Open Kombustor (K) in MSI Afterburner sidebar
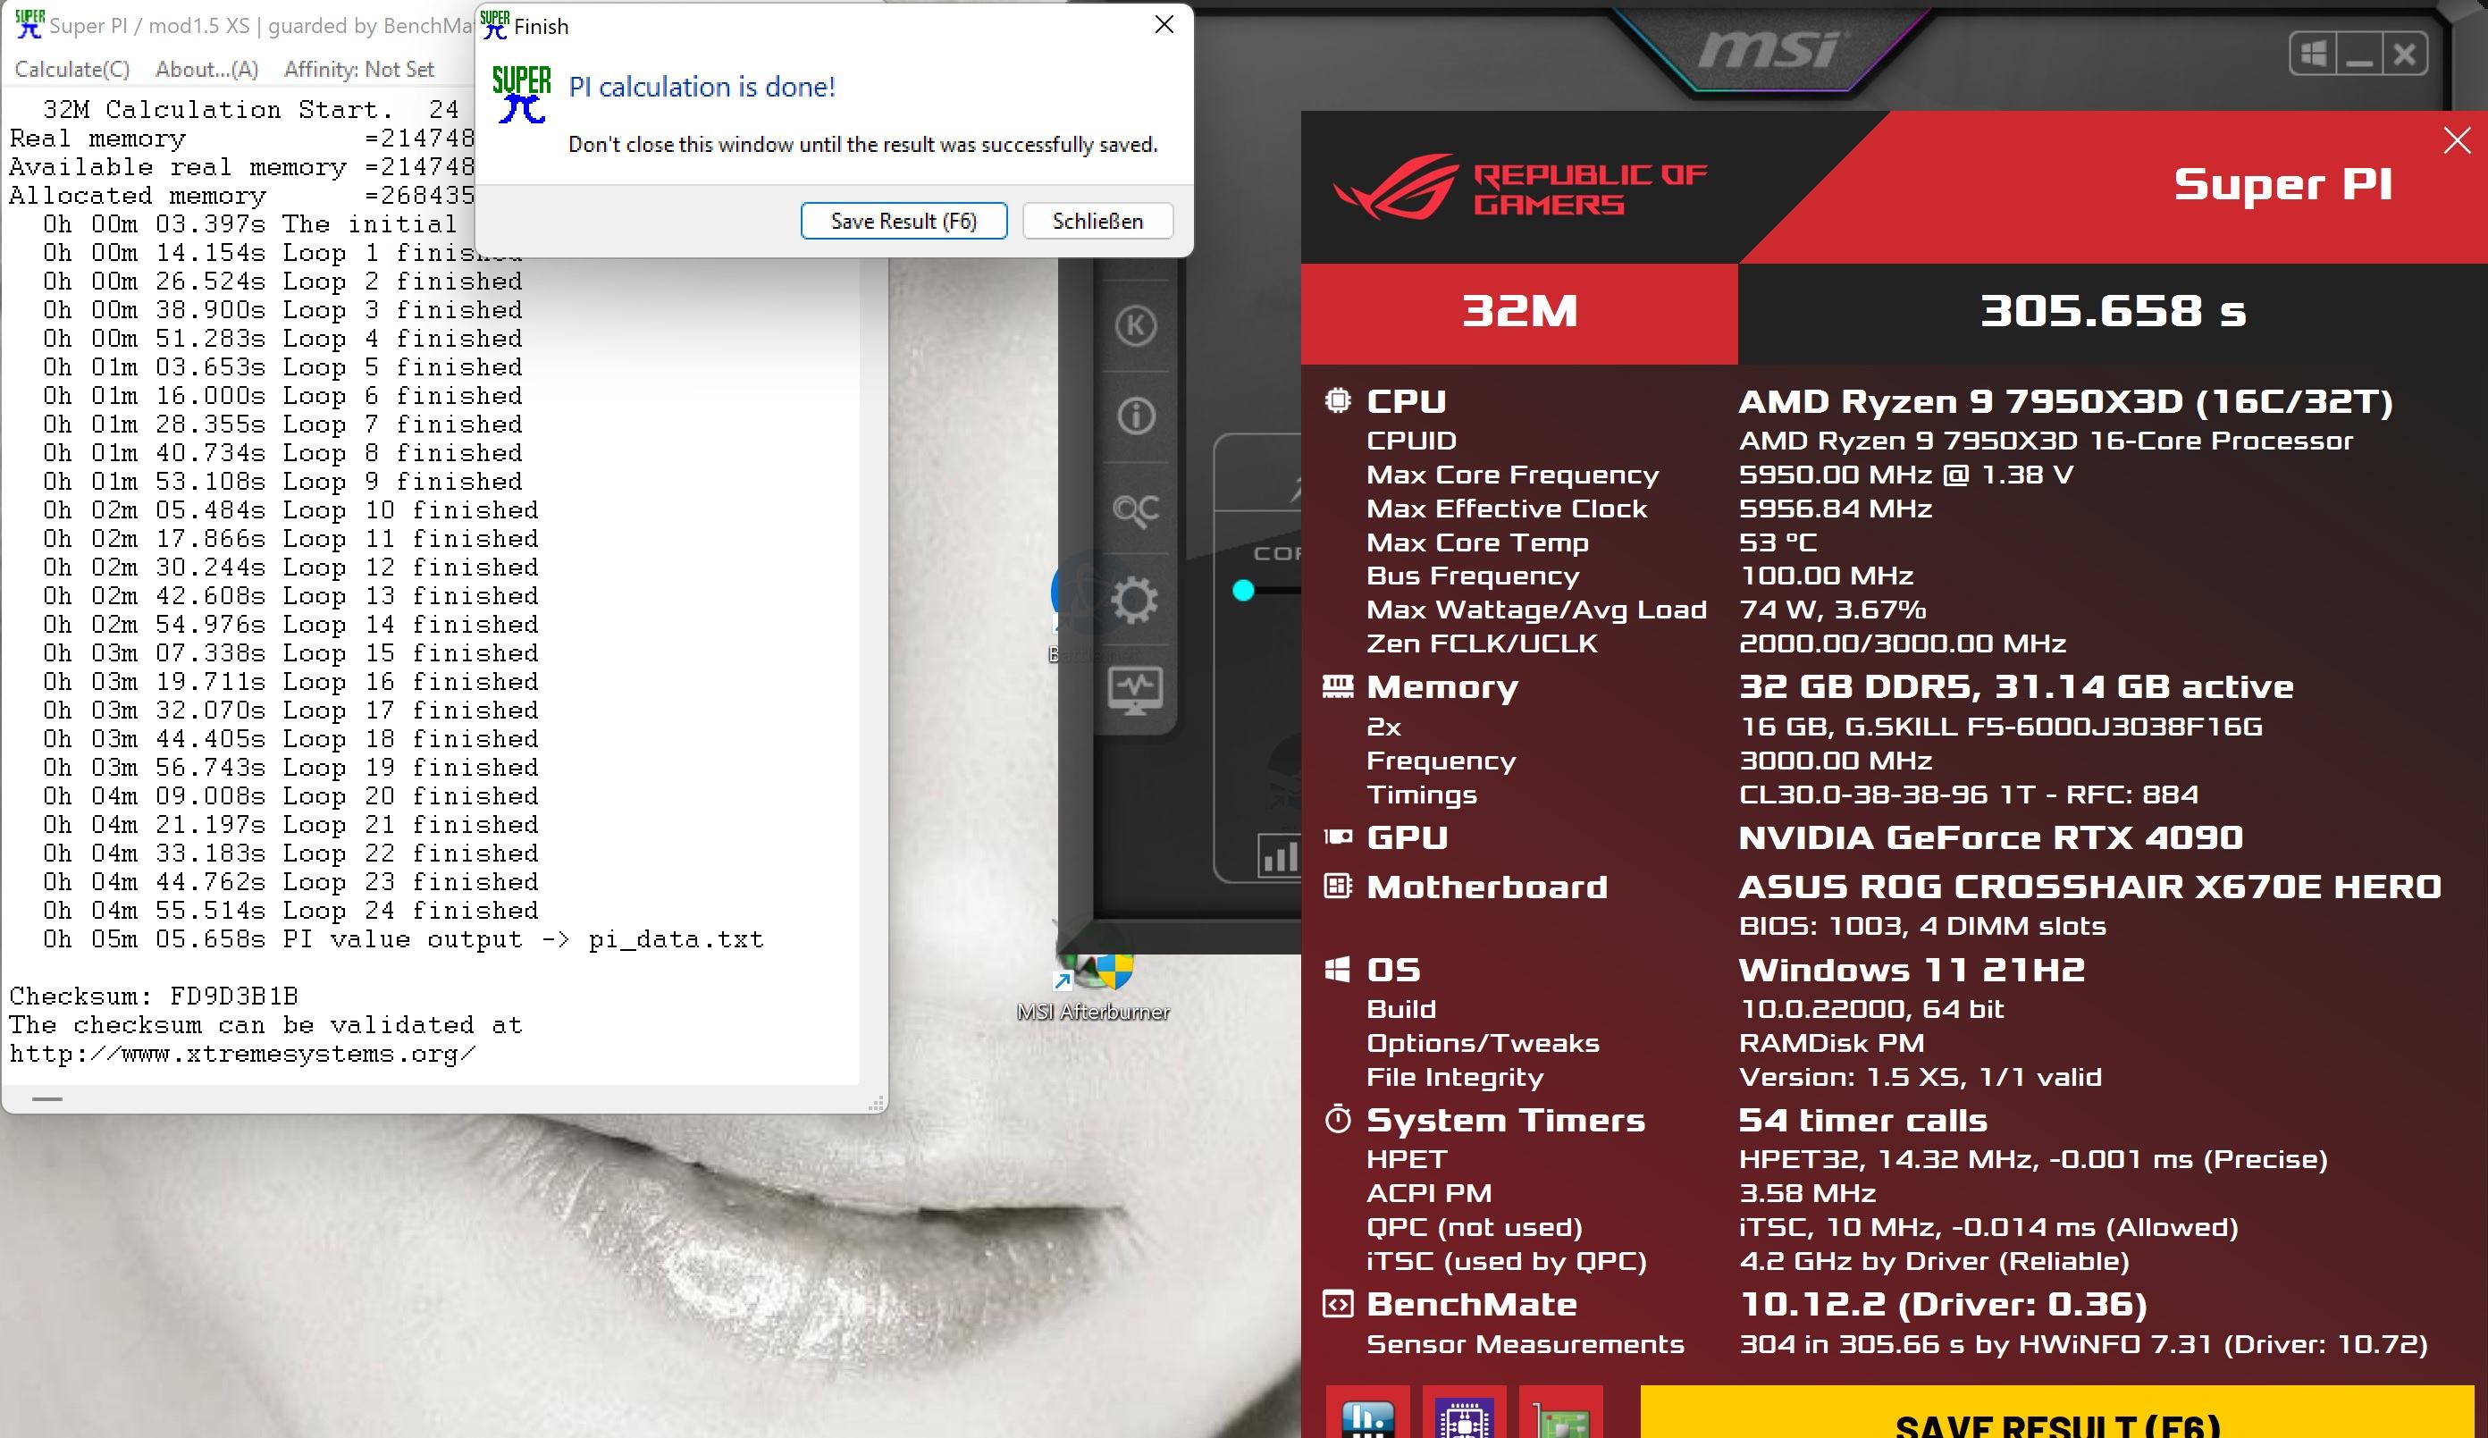The image size is (2488, 1438). pos(1135,326)
